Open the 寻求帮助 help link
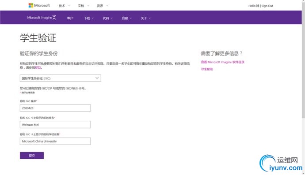The width and height of the screenshot is (305, 175). (x=207, y=69)
